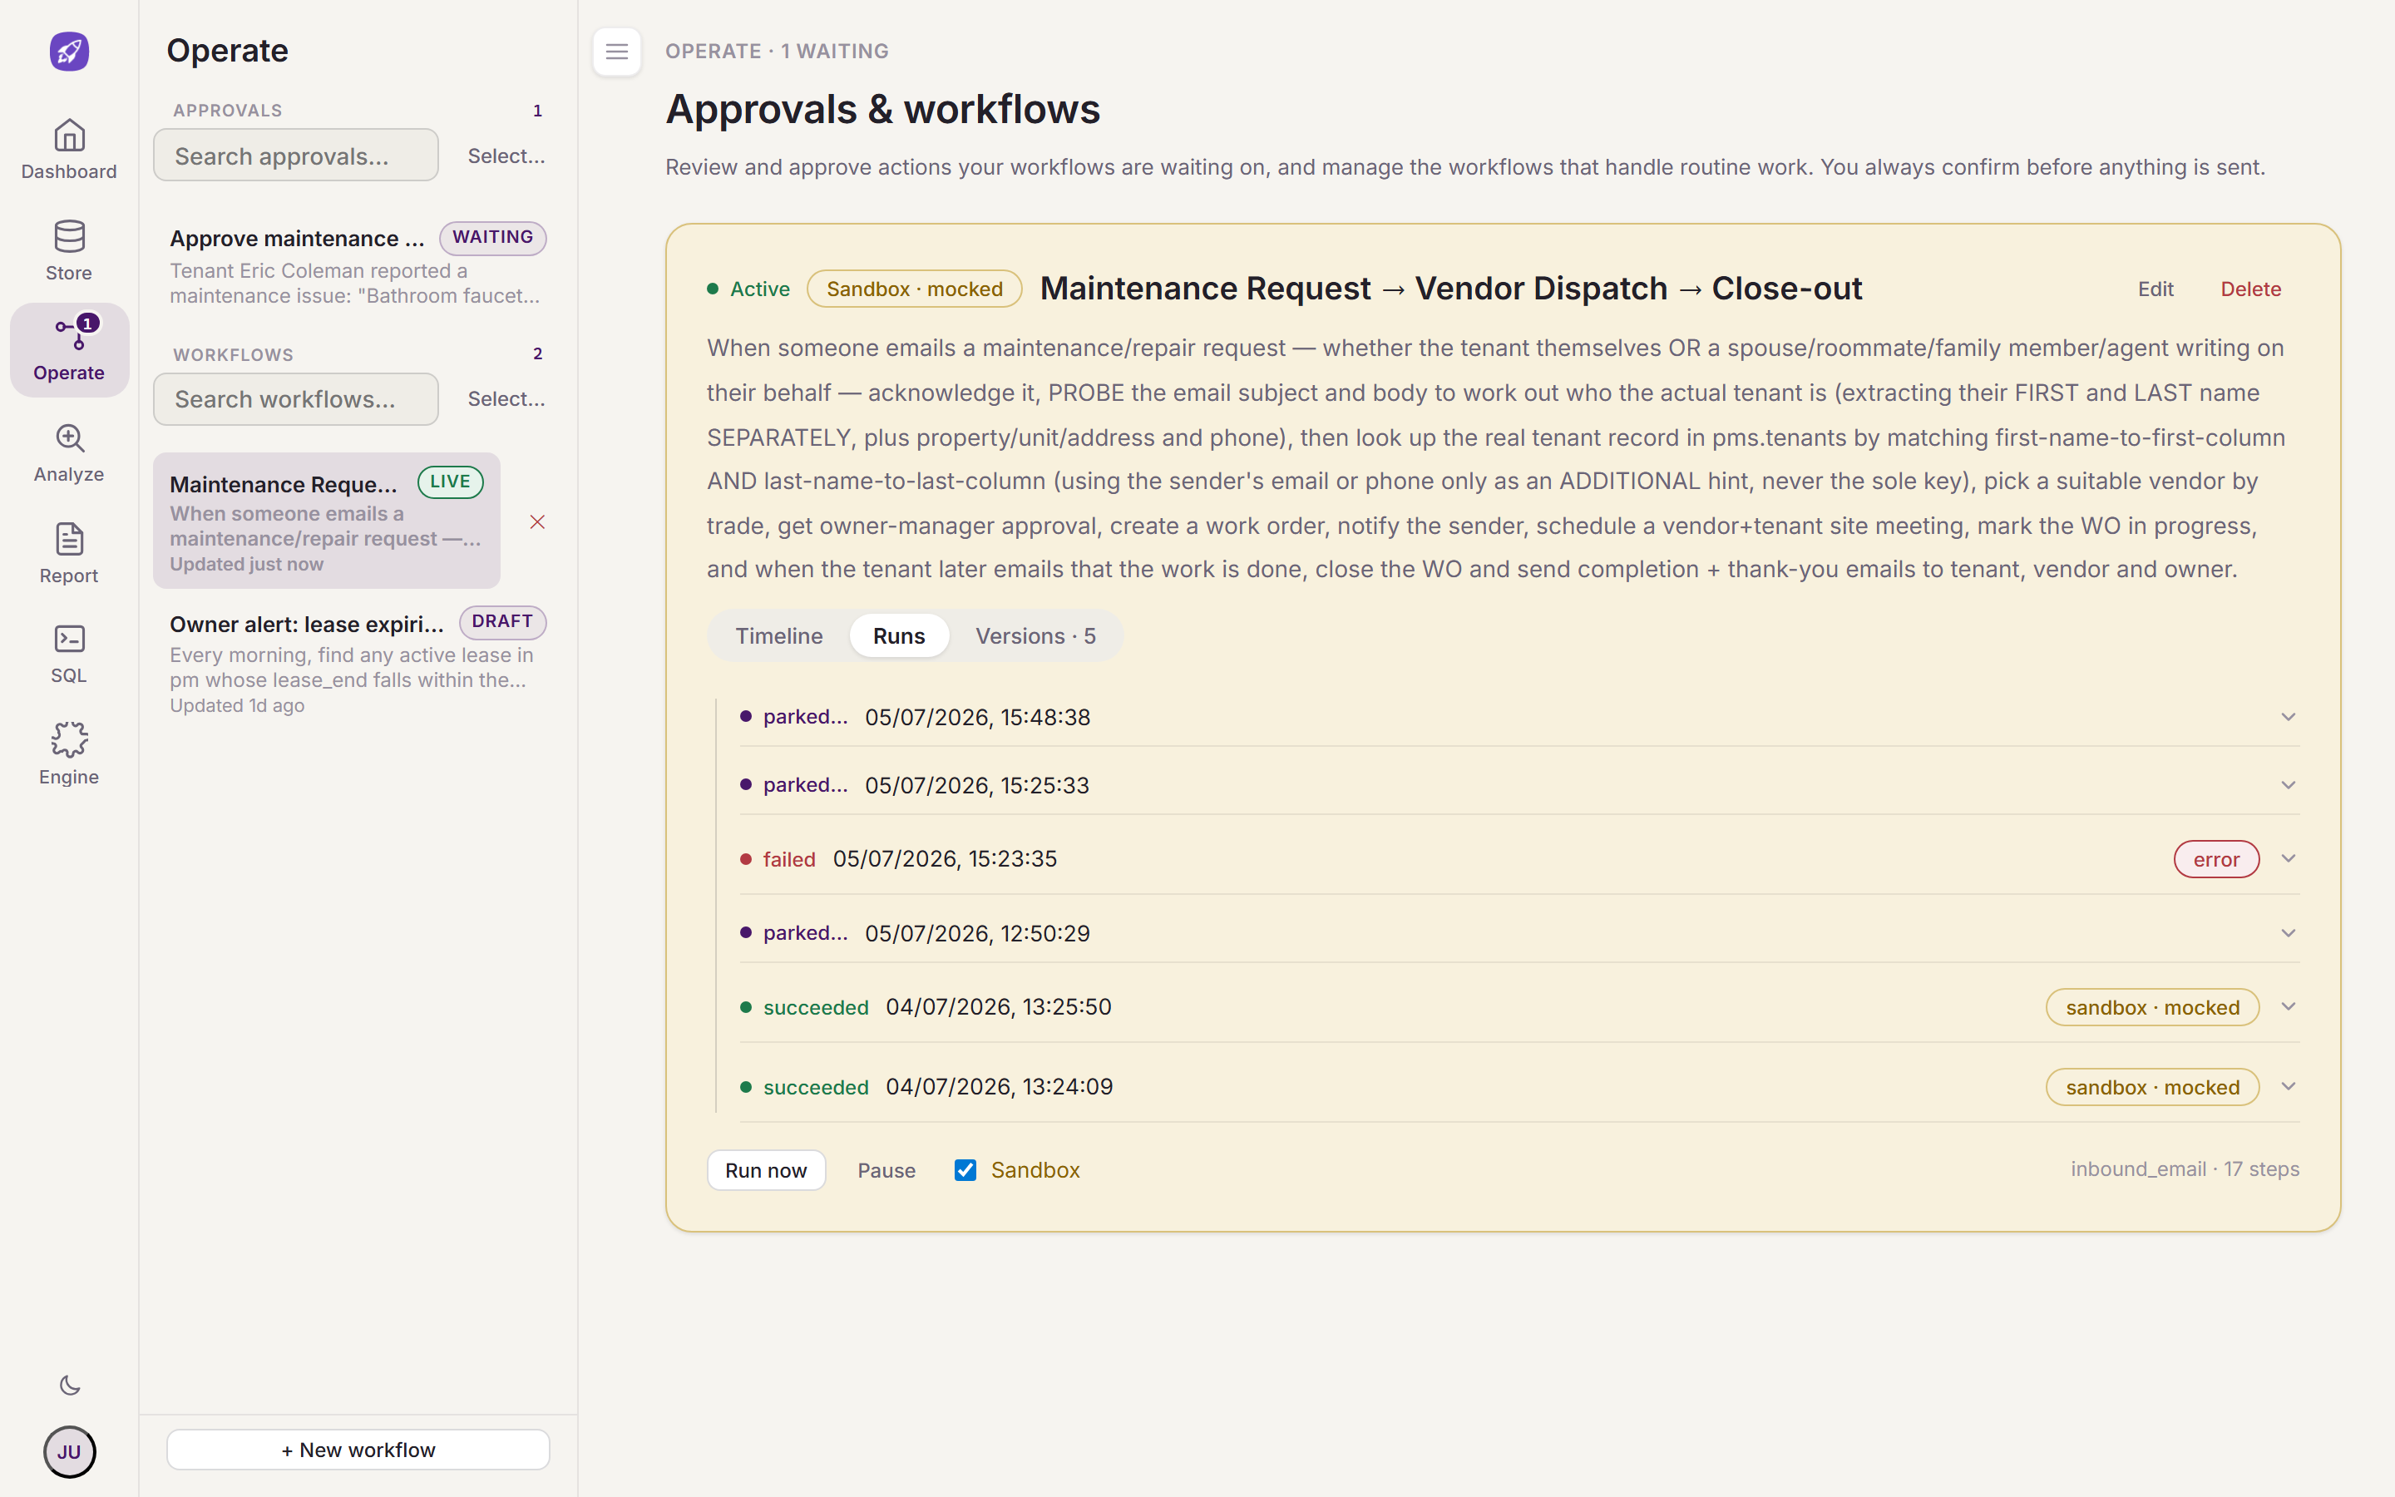Open the SQL terminal icon
Image resolution: width=2395 pixels, height=1497 pixels.
click(69, 640)
